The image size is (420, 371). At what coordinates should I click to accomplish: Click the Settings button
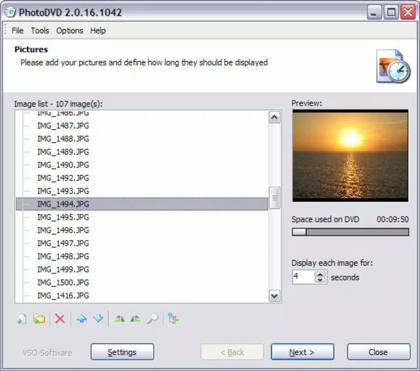coord(123,352)
